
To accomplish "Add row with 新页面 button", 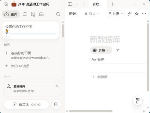I will pyautogui.click(x=100, y=77).
